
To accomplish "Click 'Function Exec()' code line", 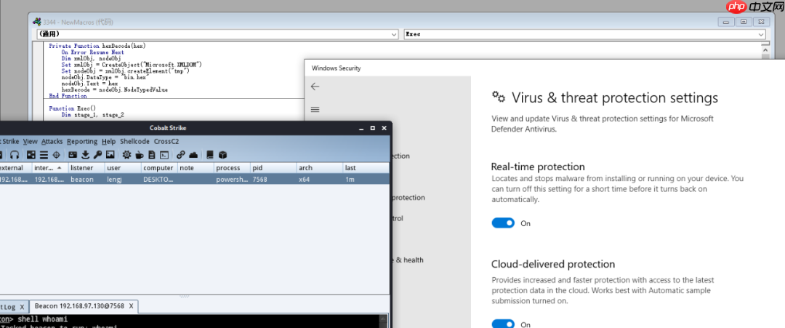I will pyautogui.click(x=71, y=108).
